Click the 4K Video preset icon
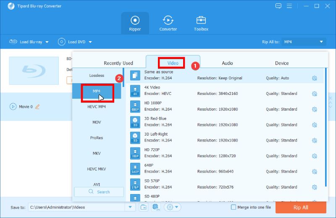 (x=135, y=91)
